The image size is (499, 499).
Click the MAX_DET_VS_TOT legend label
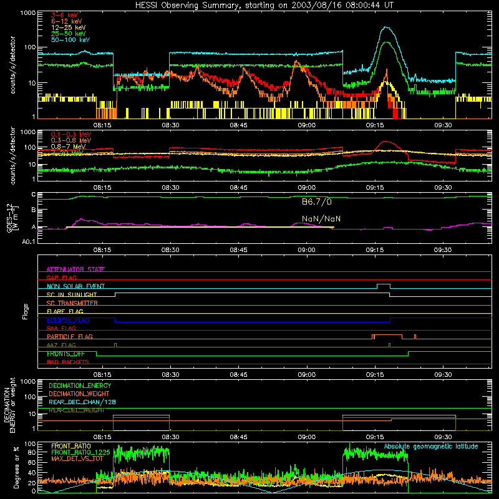77,458
